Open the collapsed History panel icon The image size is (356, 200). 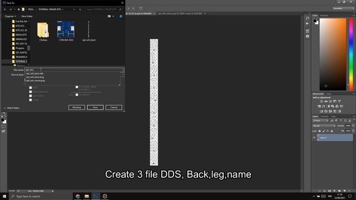[x=308, y=18]
